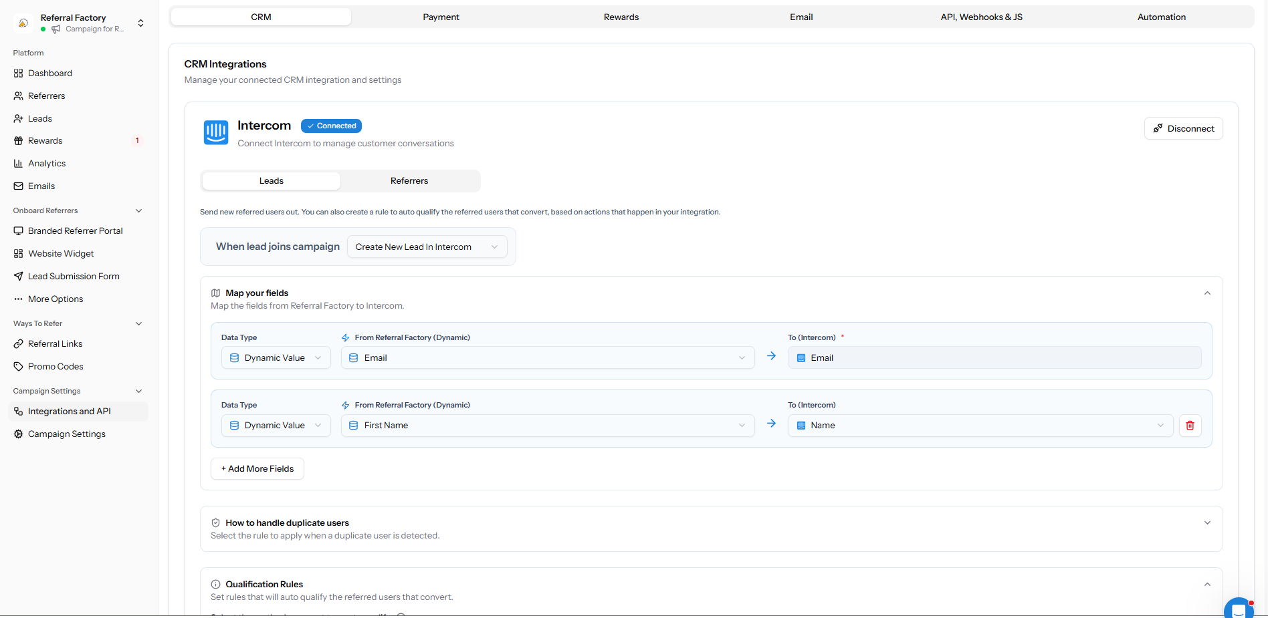This screenshot has width=1268, height=618.
Task: Click the Campaign Settings gear icon
Action: point(18,434)
